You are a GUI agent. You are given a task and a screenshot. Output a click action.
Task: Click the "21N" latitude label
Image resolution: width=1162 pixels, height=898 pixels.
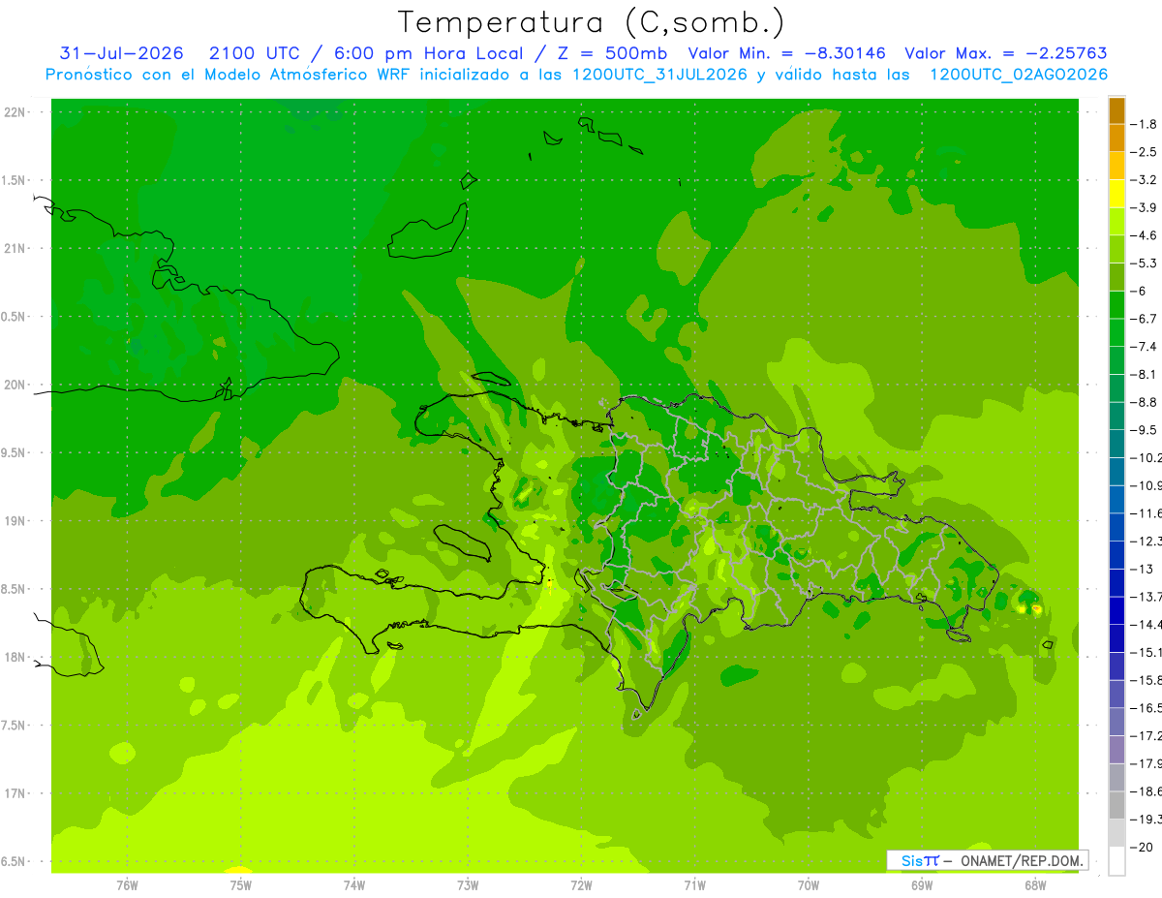point(14,249)
